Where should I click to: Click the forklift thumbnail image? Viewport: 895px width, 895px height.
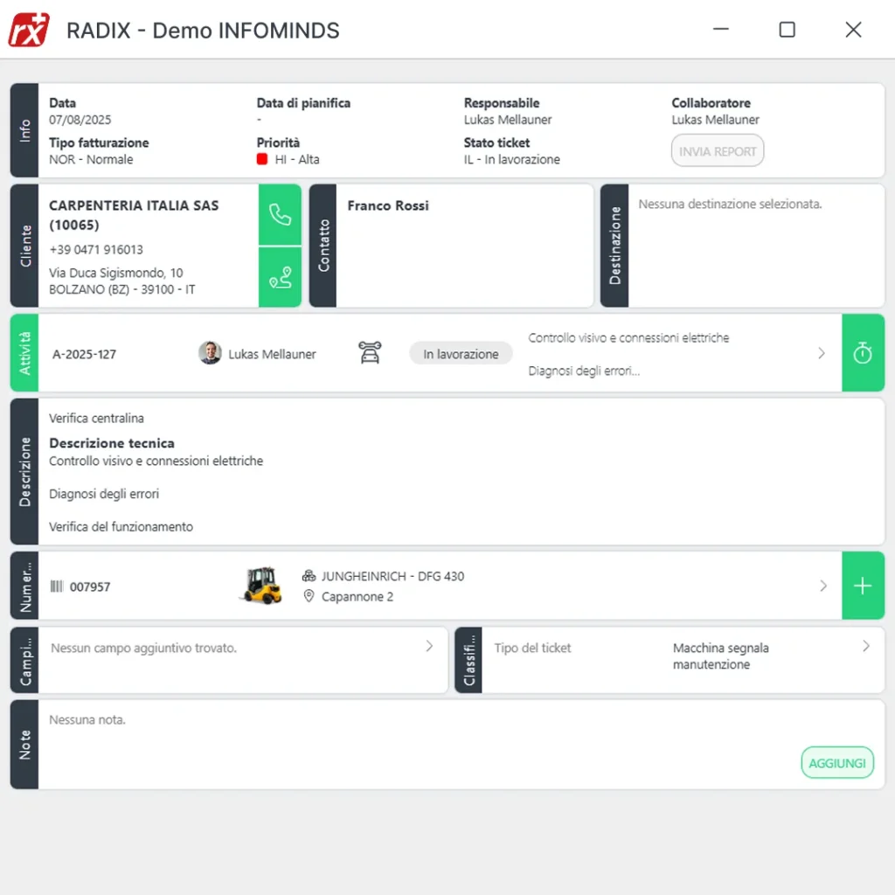coord(260,586)
